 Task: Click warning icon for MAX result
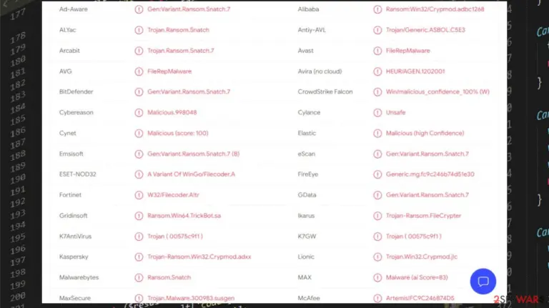pos(377,277)
